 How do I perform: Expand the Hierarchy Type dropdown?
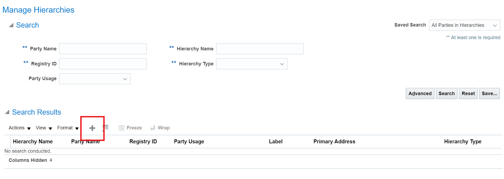click(252, 64)
